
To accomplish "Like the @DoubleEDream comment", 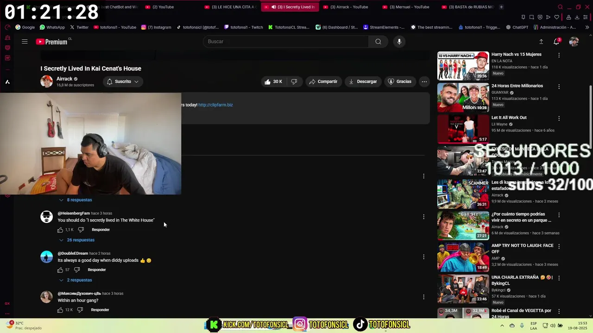I will click(60, 270).
